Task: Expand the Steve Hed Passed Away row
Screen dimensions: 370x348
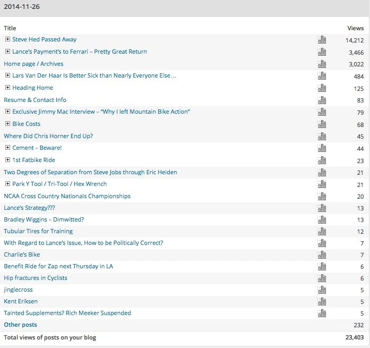Action: click(x=7, y=39)
